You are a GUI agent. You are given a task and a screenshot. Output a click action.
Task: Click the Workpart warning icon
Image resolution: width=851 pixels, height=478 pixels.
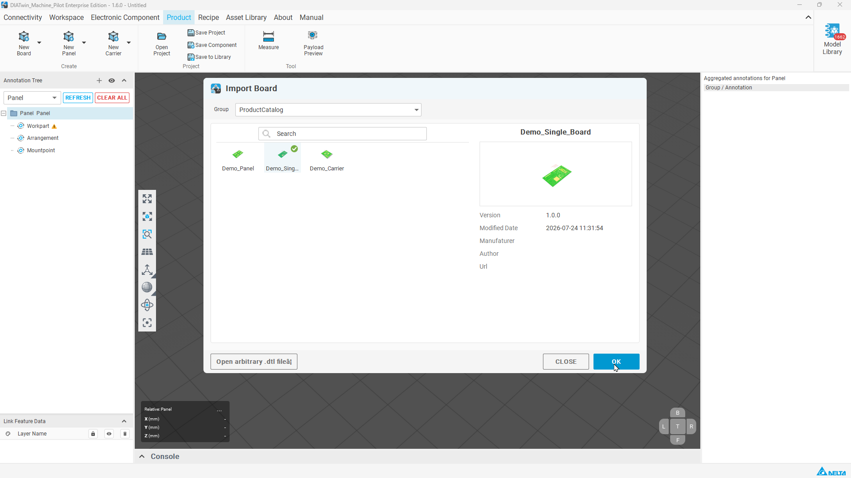pyautogui.click(x=55, y=127)
